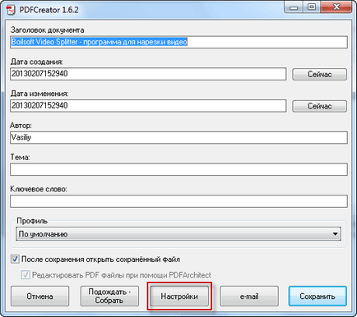Minimize the PDFCreator window
357x317 pixels.
[x=294, y=7]
